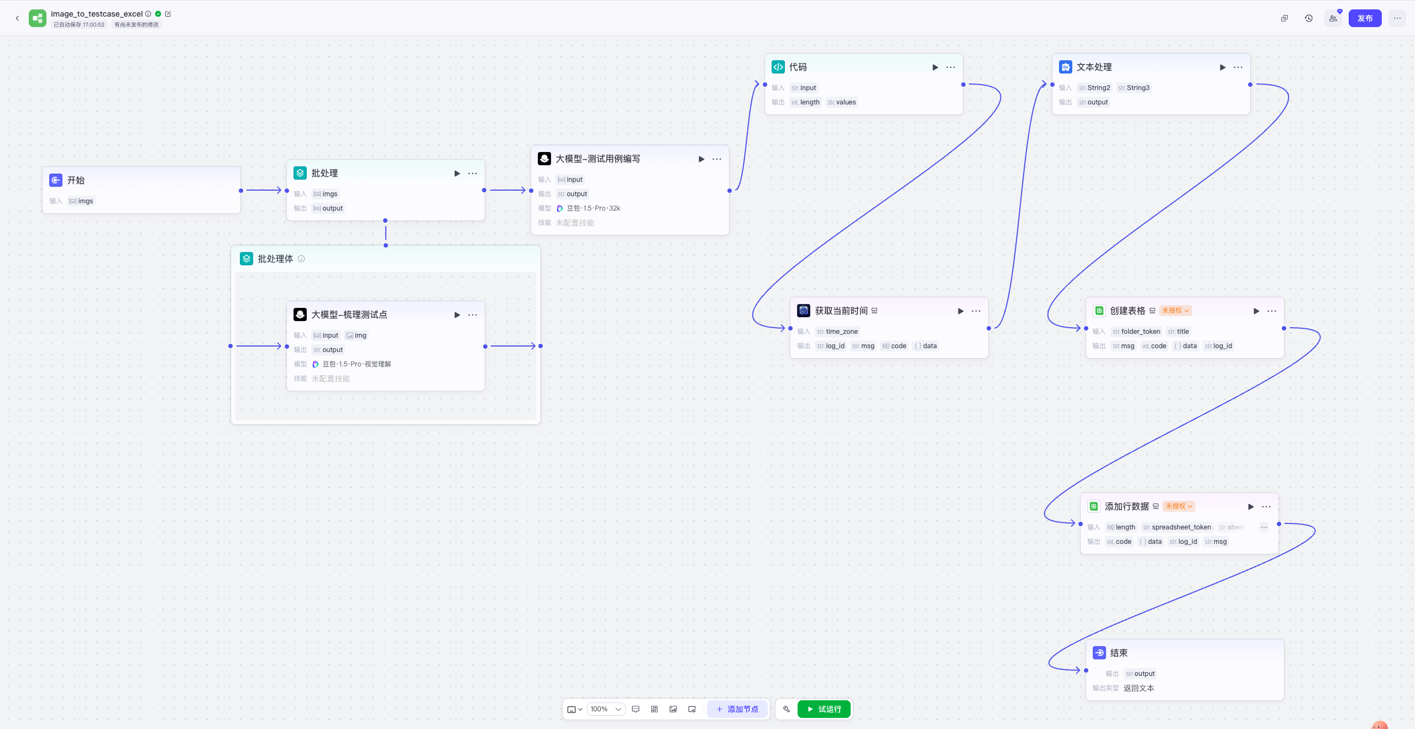The image size is (1415, 729).
Task: Run the 代码 node with its play icon
Action: 935,67
